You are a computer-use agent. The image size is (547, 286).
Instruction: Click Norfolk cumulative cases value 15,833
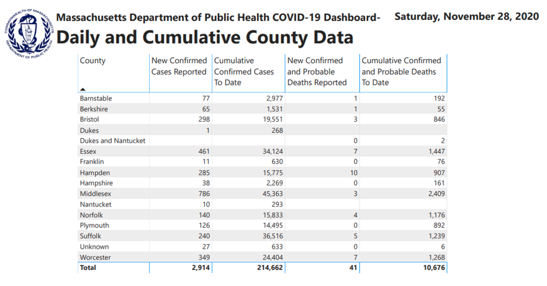click(x=273, y=215)
